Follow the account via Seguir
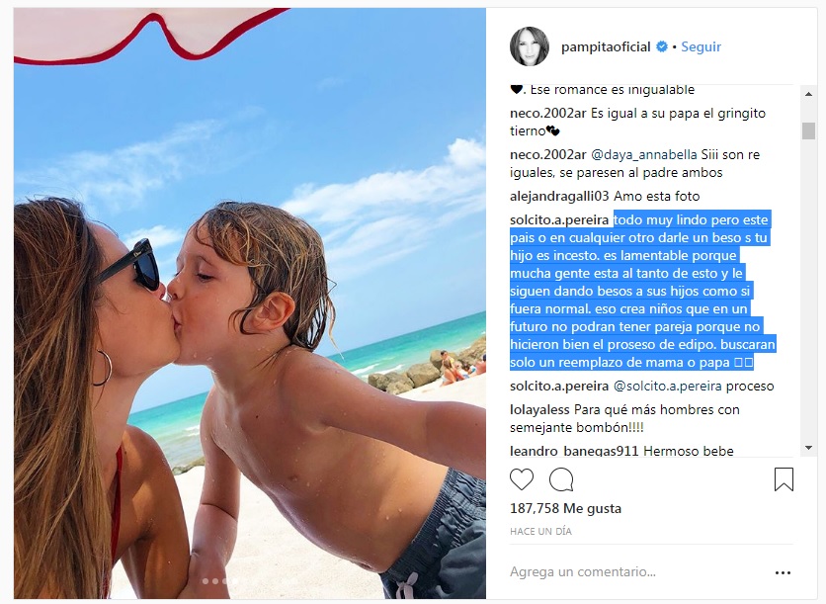This screenshot has width=826, height=604. click(701, 46)
